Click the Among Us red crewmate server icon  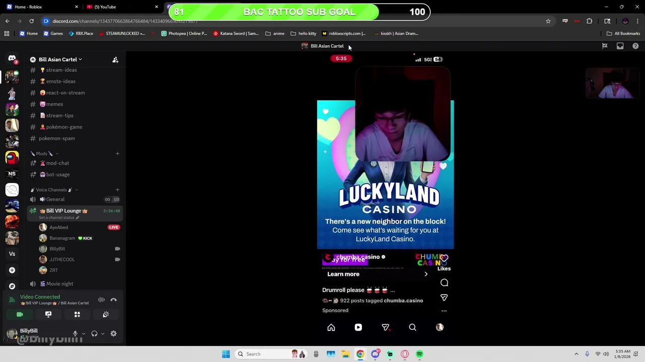point(12,157)
